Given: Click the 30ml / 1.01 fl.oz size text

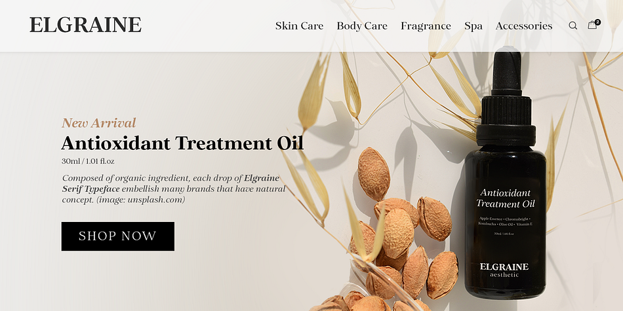Looking at the screenshot, I should [x=88, y=162].
